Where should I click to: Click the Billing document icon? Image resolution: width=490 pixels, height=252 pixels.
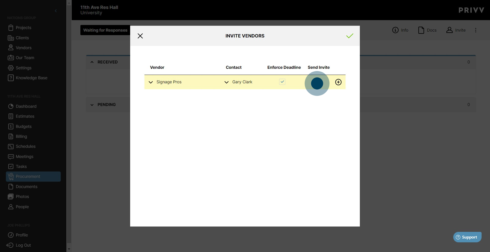[x=11, y=136]
